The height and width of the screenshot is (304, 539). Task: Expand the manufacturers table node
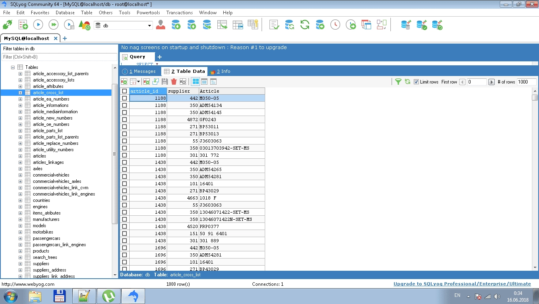[20, 219]
